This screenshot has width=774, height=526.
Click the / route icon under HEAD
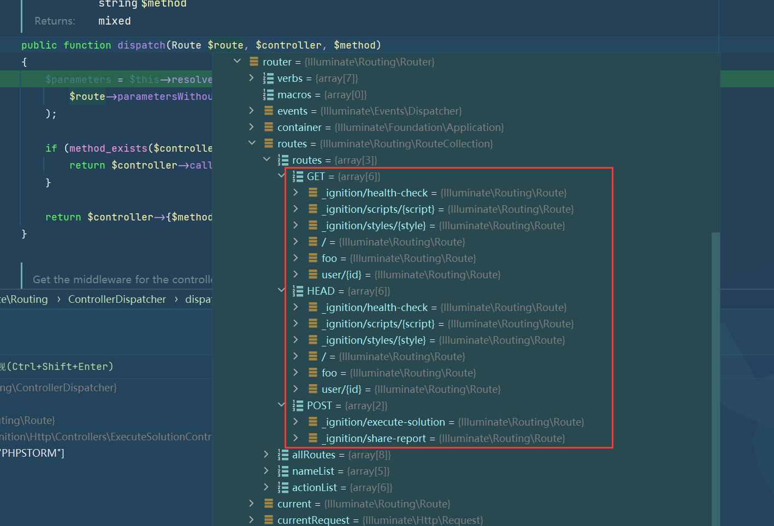[x=313, y=356]
